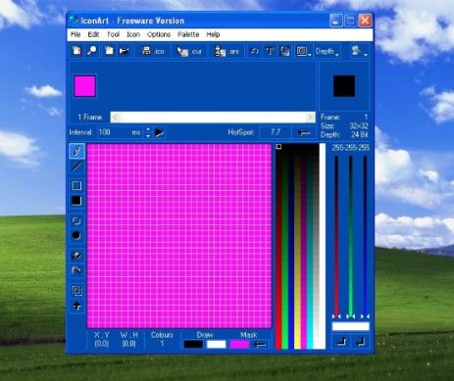Click the magenta Mask colour swatch
The image size is (454, 381).
[239, 344]
